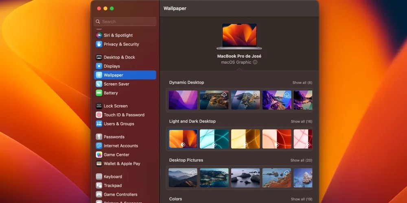Select the purple Monterey dynamic wallpaper thumbnail

pyautogui.click(x=183, y=100)
